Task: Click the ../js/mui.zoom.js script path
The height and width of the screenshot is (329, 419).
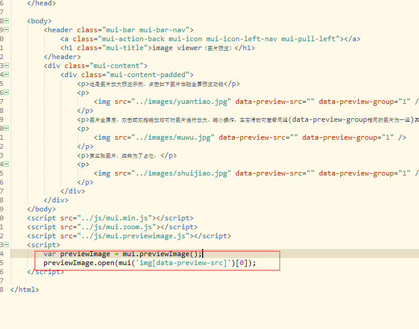Action: point(116,227)
